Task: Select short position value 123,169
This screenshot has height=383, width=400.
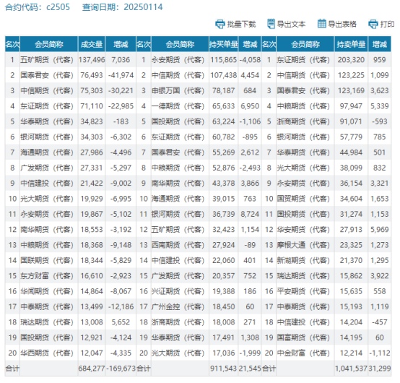Action: (351, 90)
